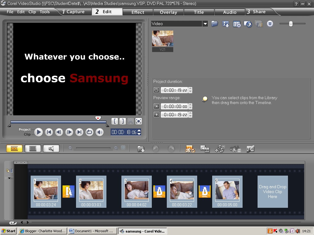314x235 pixels.
Task: Select Clip play mode
Action: click(x=27, y=135)
